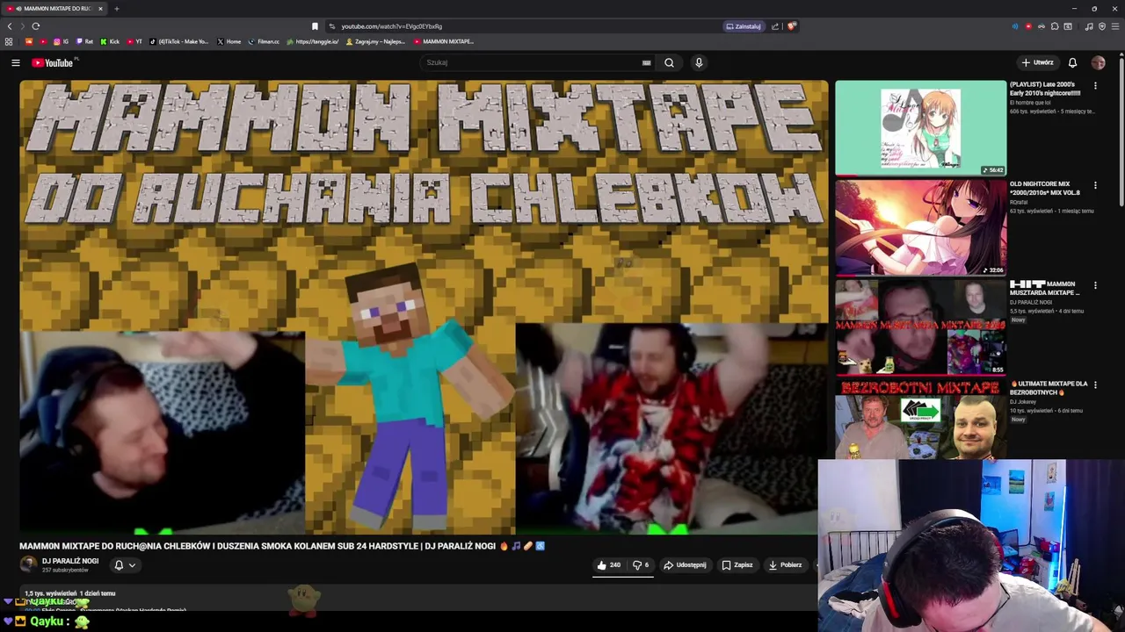Screen dimensions: 1125x632
Task: Open options for ULTIMATE MIXTAPE DLA BEZROBOTNYCH
Action: pyautogui.click(x=1095, y=384)
